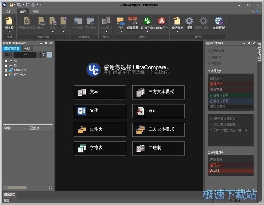Click the red 差异文本 color swatch
The height and width of the screenshot is (205, 264).
click(x=230, y=84)
